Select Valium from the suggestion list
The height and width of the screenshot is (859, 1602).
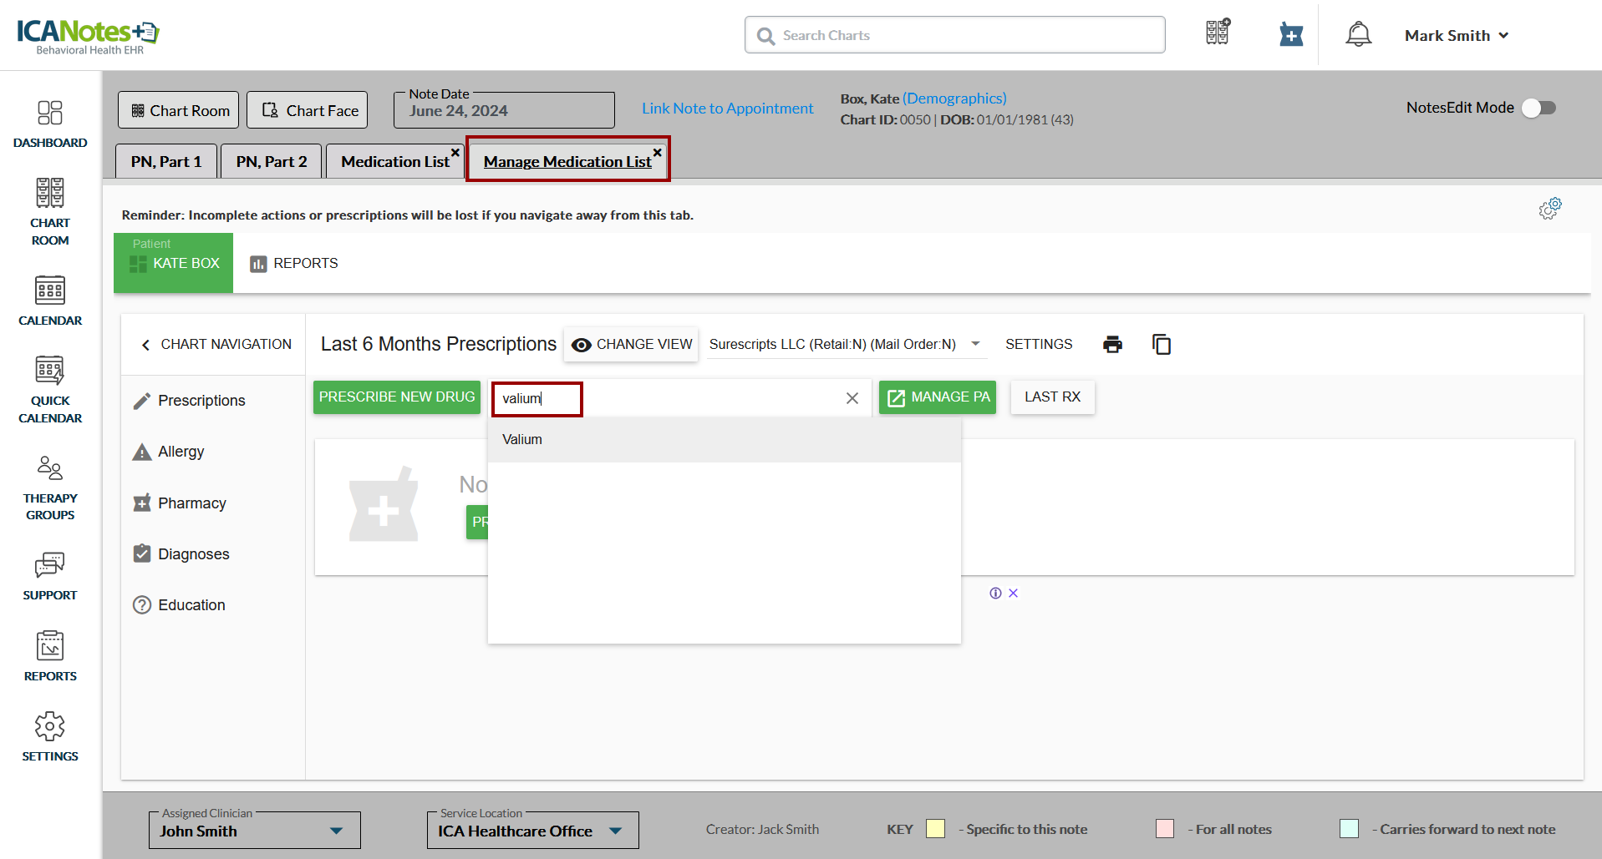(x=522, y=440)
